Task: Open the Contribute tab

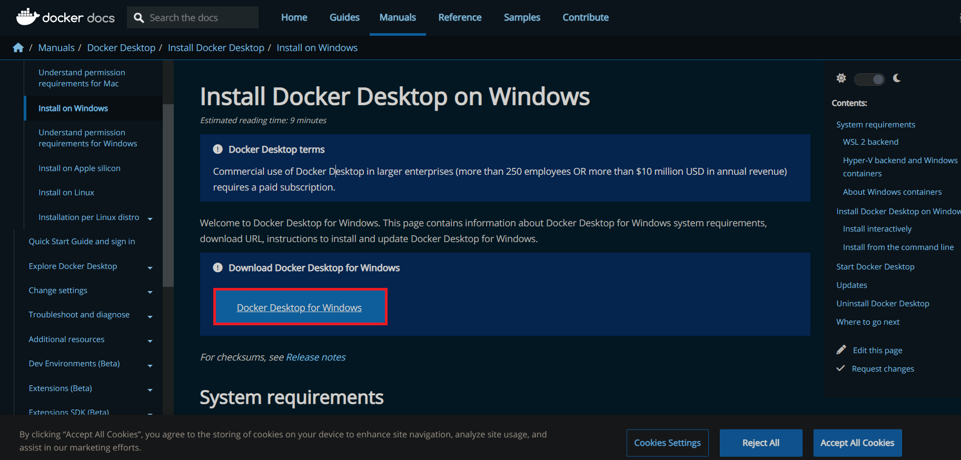Action: point(586,17)
